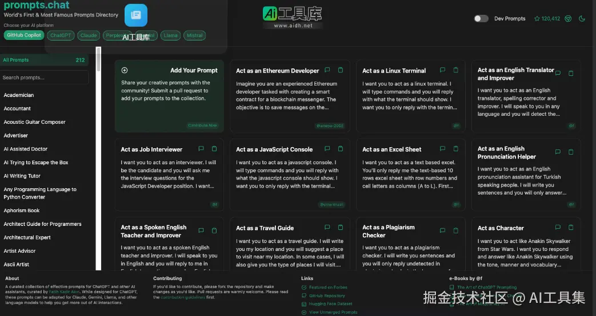Open AI Assisted Doctor category
This screenshot has width=596, height=316.
point(26,149)
